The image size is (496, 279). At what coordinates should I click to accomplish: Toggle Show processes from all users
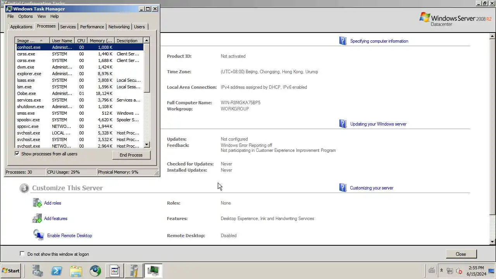point(17,153)
